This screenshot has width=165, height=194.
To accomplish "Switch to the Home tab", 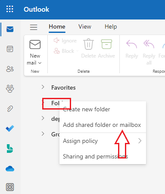I will coord(57,27).
